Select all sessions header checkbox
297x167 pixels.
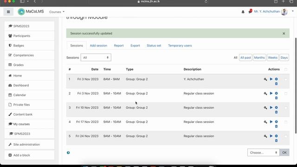point(286,69)
